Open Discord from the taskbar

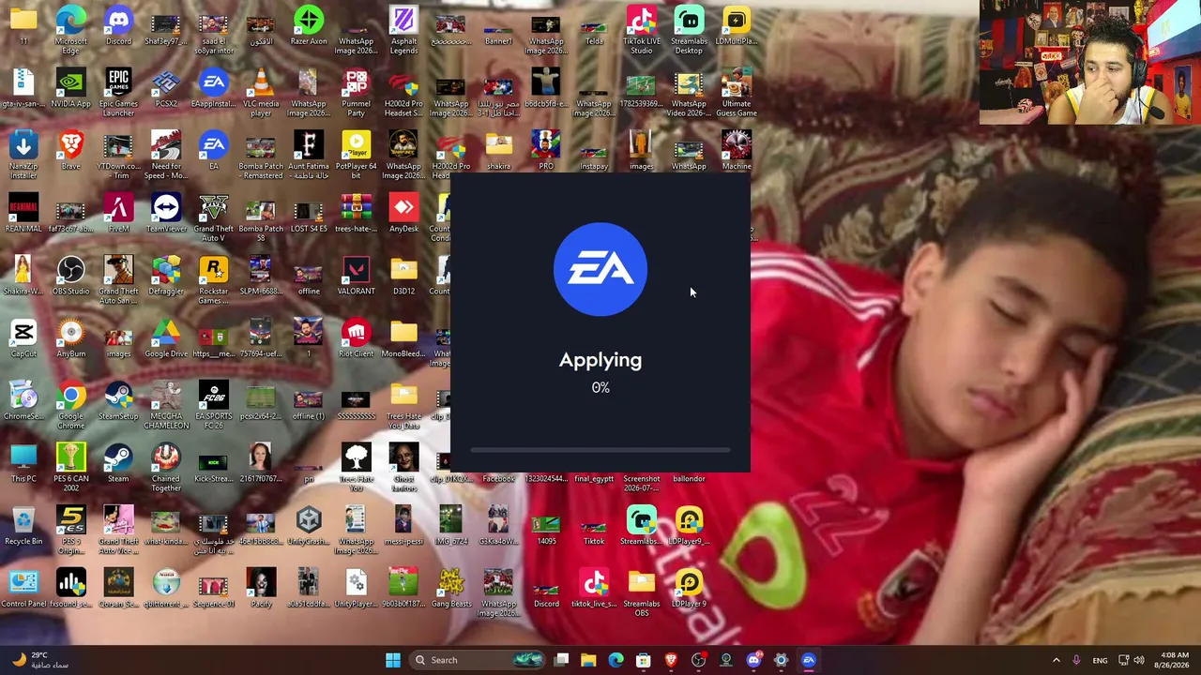click(753, 660)
